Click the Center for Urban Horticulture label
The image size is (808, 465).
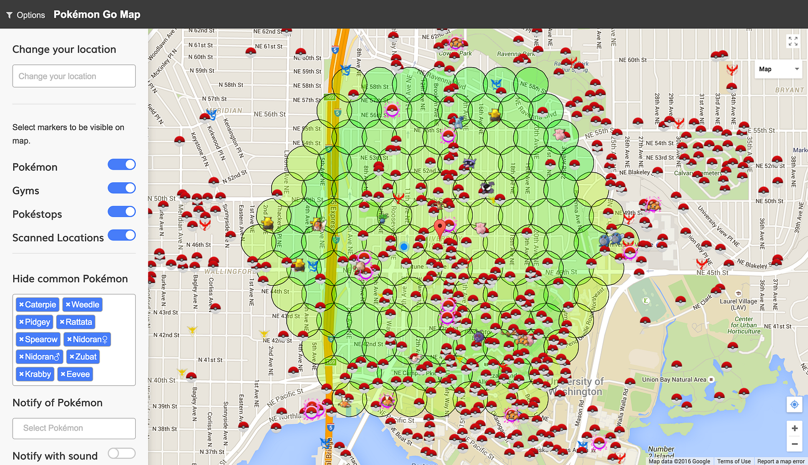(x=744, y=325)
